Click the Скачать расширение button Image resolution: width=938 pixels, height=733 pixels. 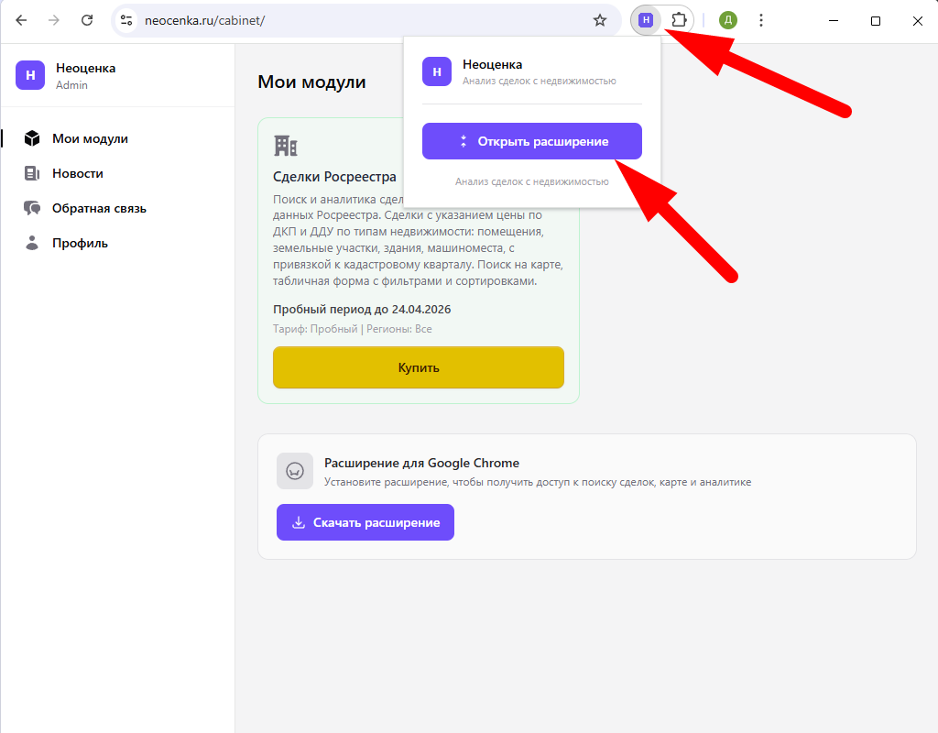[x=365, y=522]
